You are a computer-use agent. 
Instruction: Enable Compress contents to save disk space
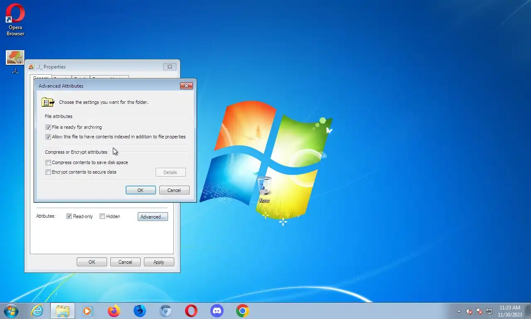pyautogui.click(x=48, y=162)
